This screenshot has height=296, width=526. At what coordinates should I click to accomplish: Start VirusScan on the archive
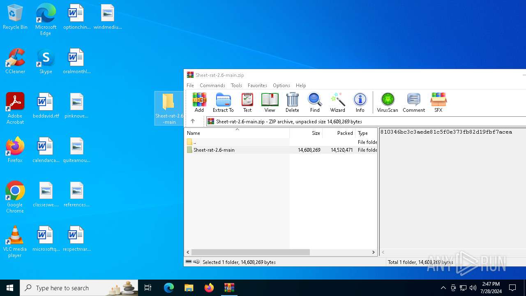(388, 102)
